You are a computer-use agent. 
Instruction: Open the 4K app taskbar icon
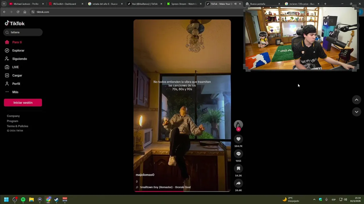(40, 199)
